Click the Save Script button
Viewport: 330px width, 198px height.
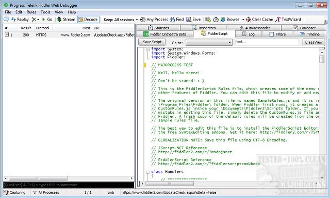click(152, 42)
